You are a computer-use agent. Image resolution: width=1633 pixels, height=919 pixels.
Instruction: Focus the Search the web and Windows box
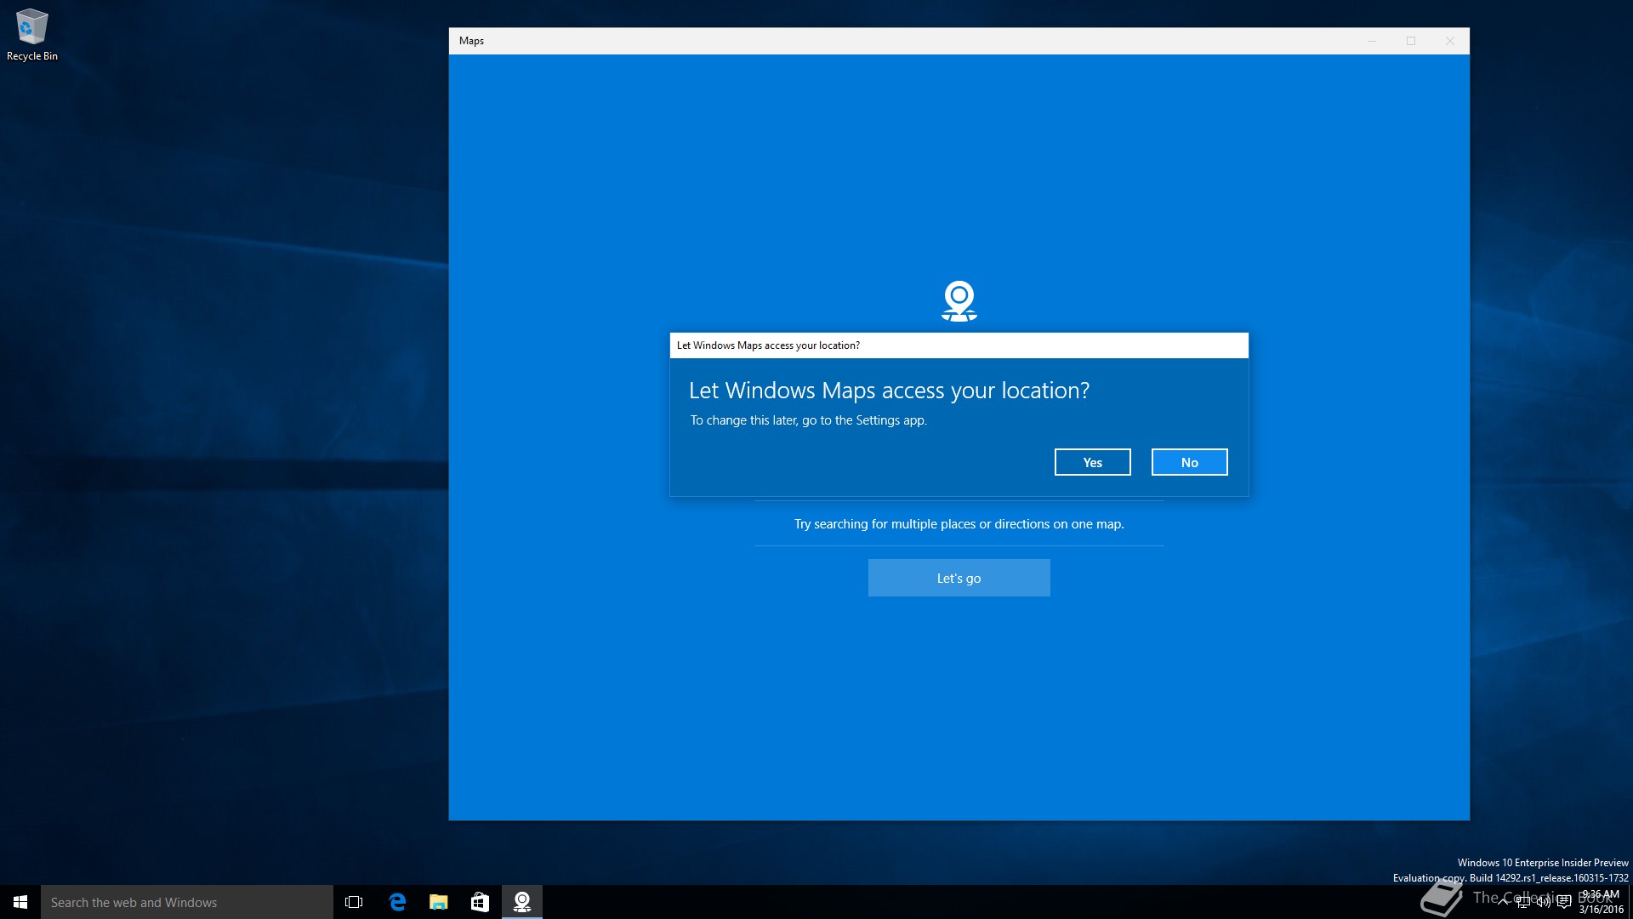(187, 902)
